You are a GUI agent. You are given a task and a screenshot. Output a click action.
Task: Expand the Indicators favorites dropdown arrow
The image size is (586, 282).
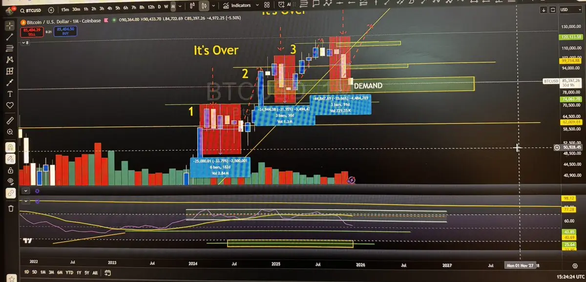257,5
